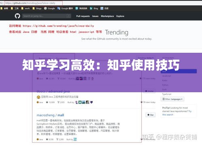Viewport: 202px width, 145px height.
Task: Click the Java language label of macrozheng/mall
Action: pos(40,139)
